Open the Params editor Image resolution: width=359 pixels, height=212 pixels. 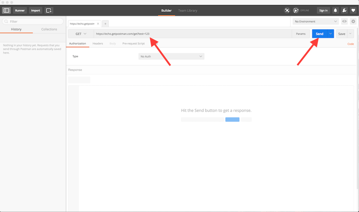click(x=300, y=34)
